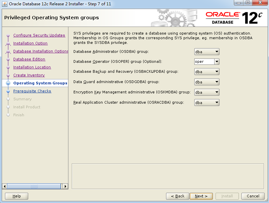The height and width of the screenshot is (203, 269).
Task: Click the Database Edition step bullet
Action: tap(8, 59)
